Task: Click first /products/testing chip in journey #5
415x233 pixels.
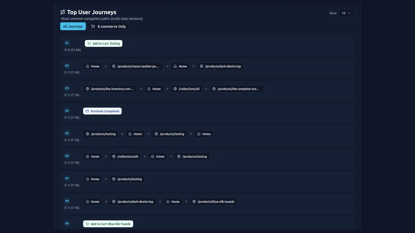Action: coord(101,134)
